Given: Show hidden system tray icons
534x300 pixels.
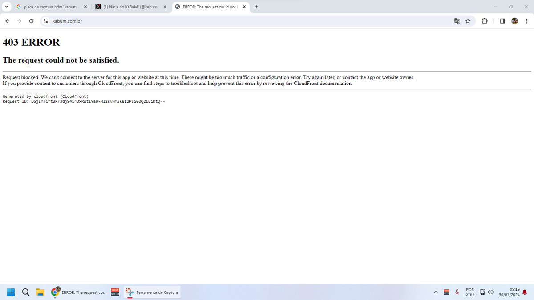Looking at the screenshot, I should [x=436, y=292].
